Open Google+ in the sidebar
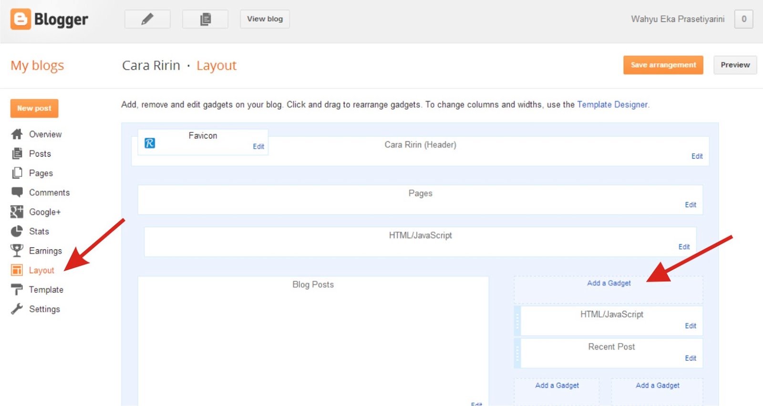Screen dimensions: 763x406 click(45, 212)
